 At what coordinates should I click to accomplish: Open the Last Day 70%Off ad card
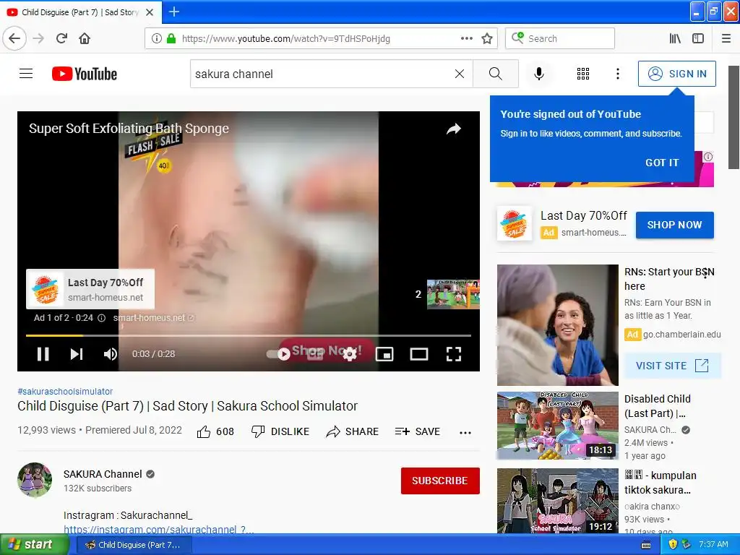[x=90, y=289]
